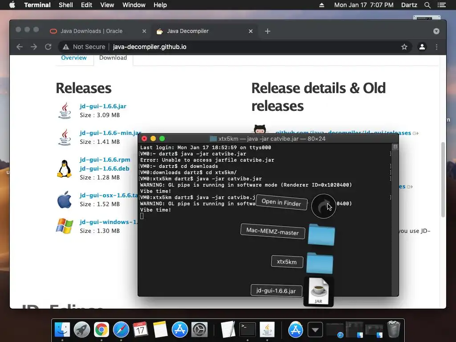Click the Mon Jan 17 7:07 PM clock

[363, 5]
